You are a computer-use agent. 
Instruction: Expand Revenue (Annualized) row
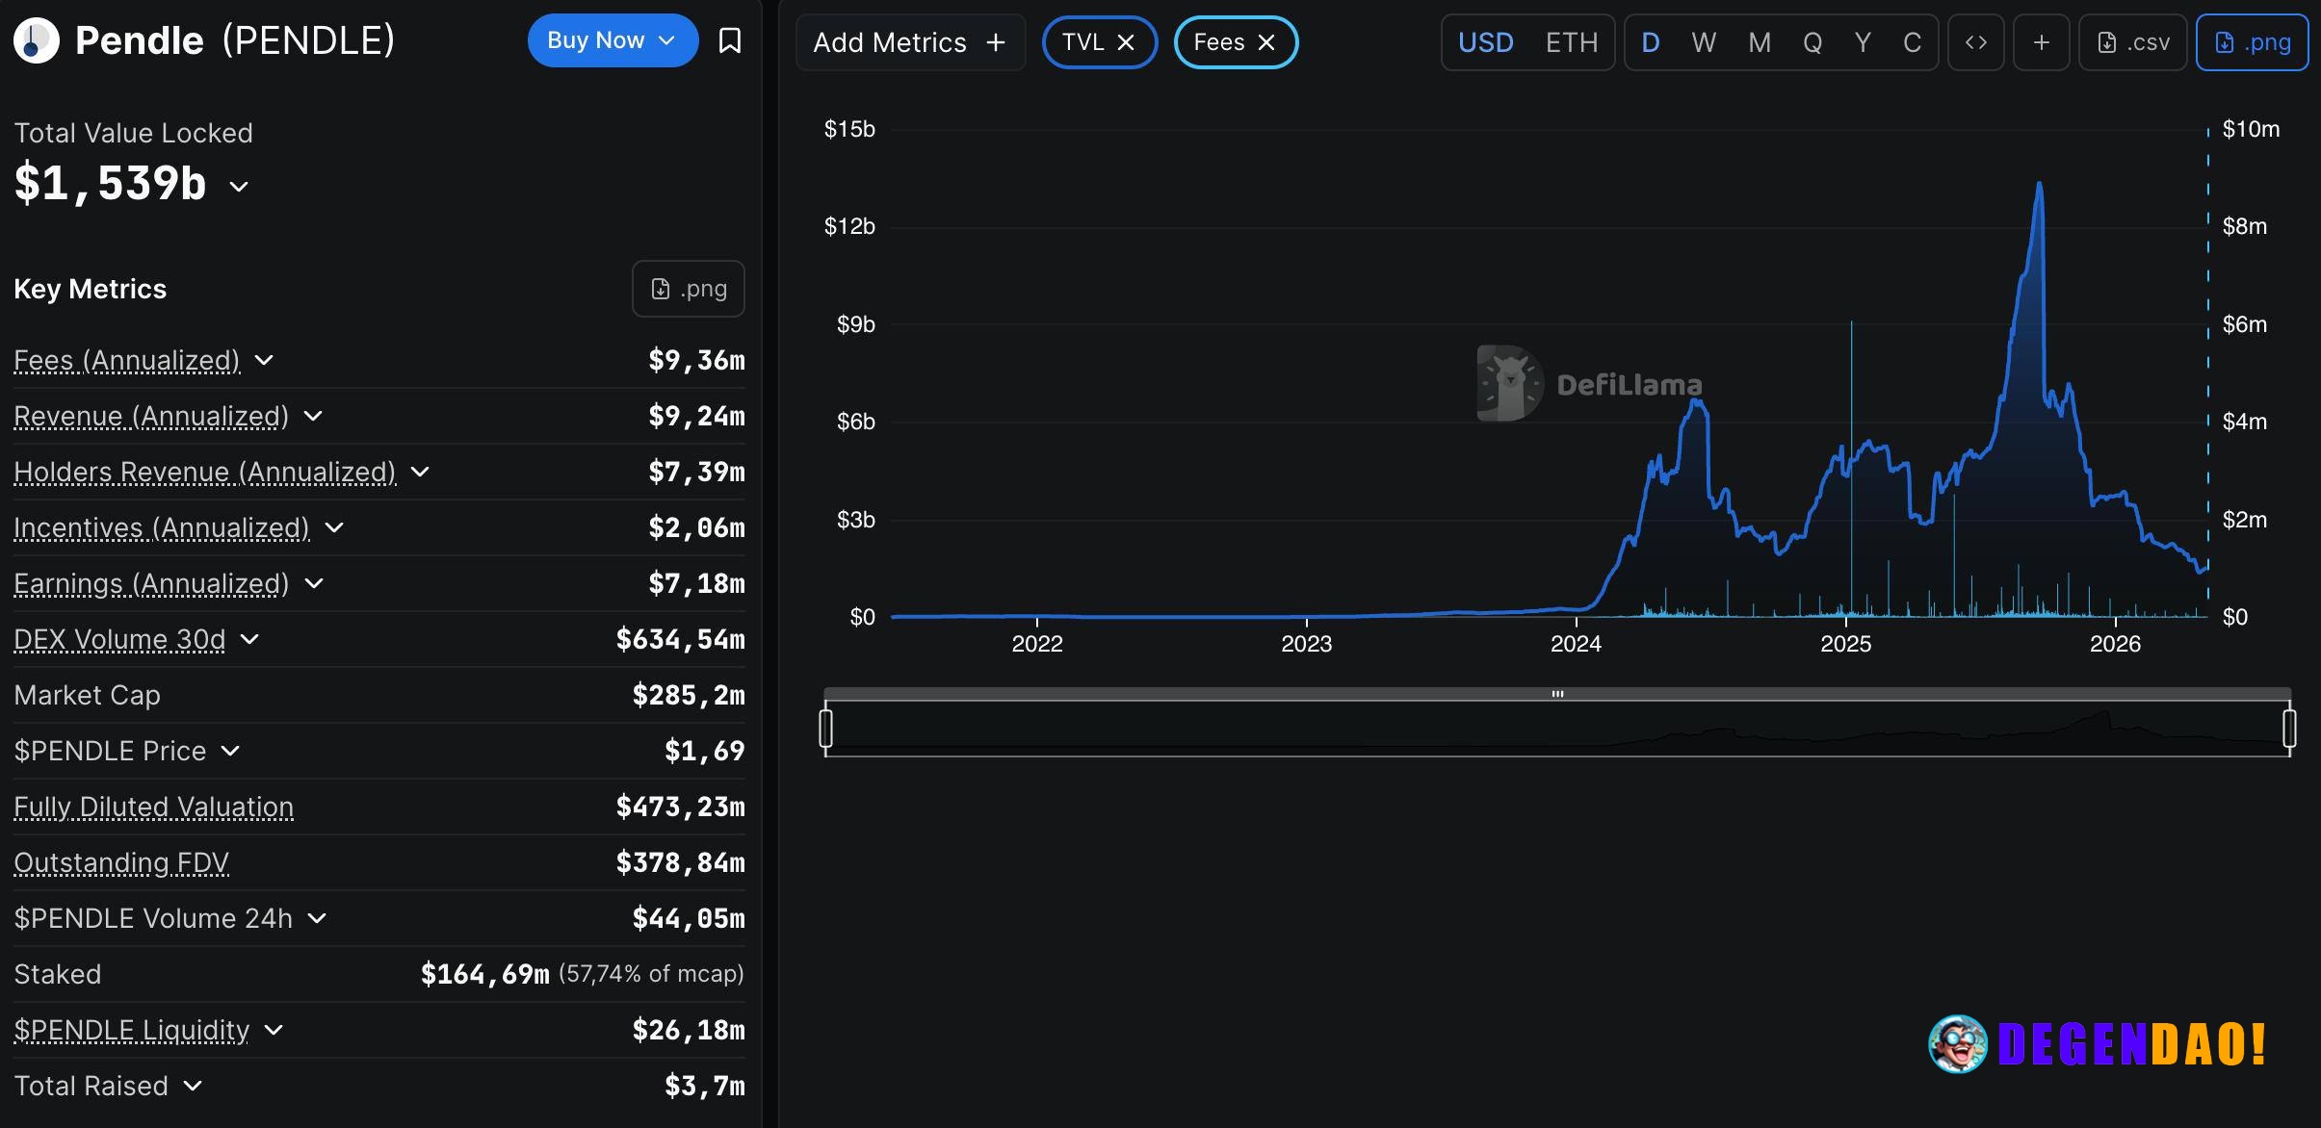313,416
